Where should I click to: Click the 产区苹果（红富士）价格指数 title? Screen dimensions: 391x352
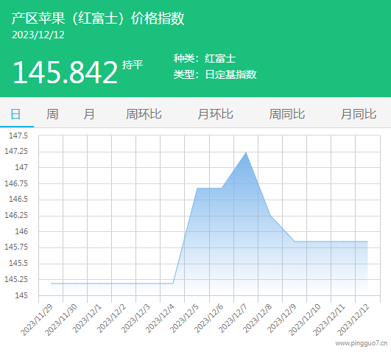click(x=98, y=18)
